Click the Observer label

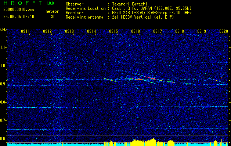pos(75,4)
